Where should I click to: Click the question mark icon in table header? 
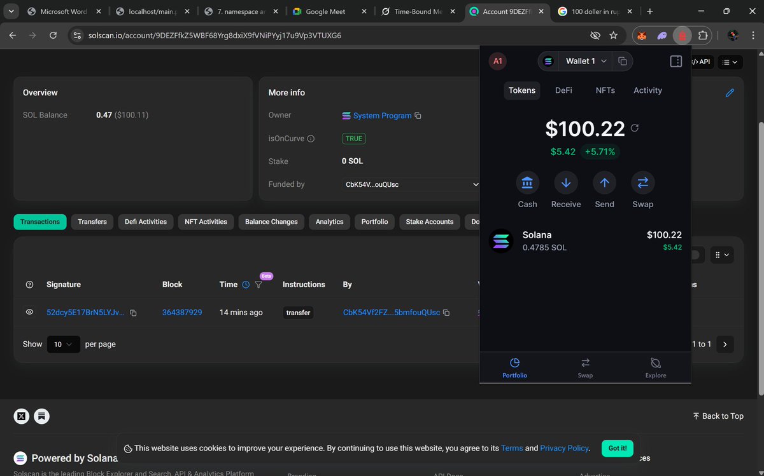(x=29, y=285)
